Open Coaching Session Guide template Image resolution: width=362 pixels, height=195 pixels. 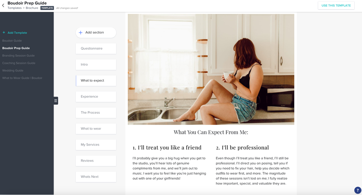19,63
